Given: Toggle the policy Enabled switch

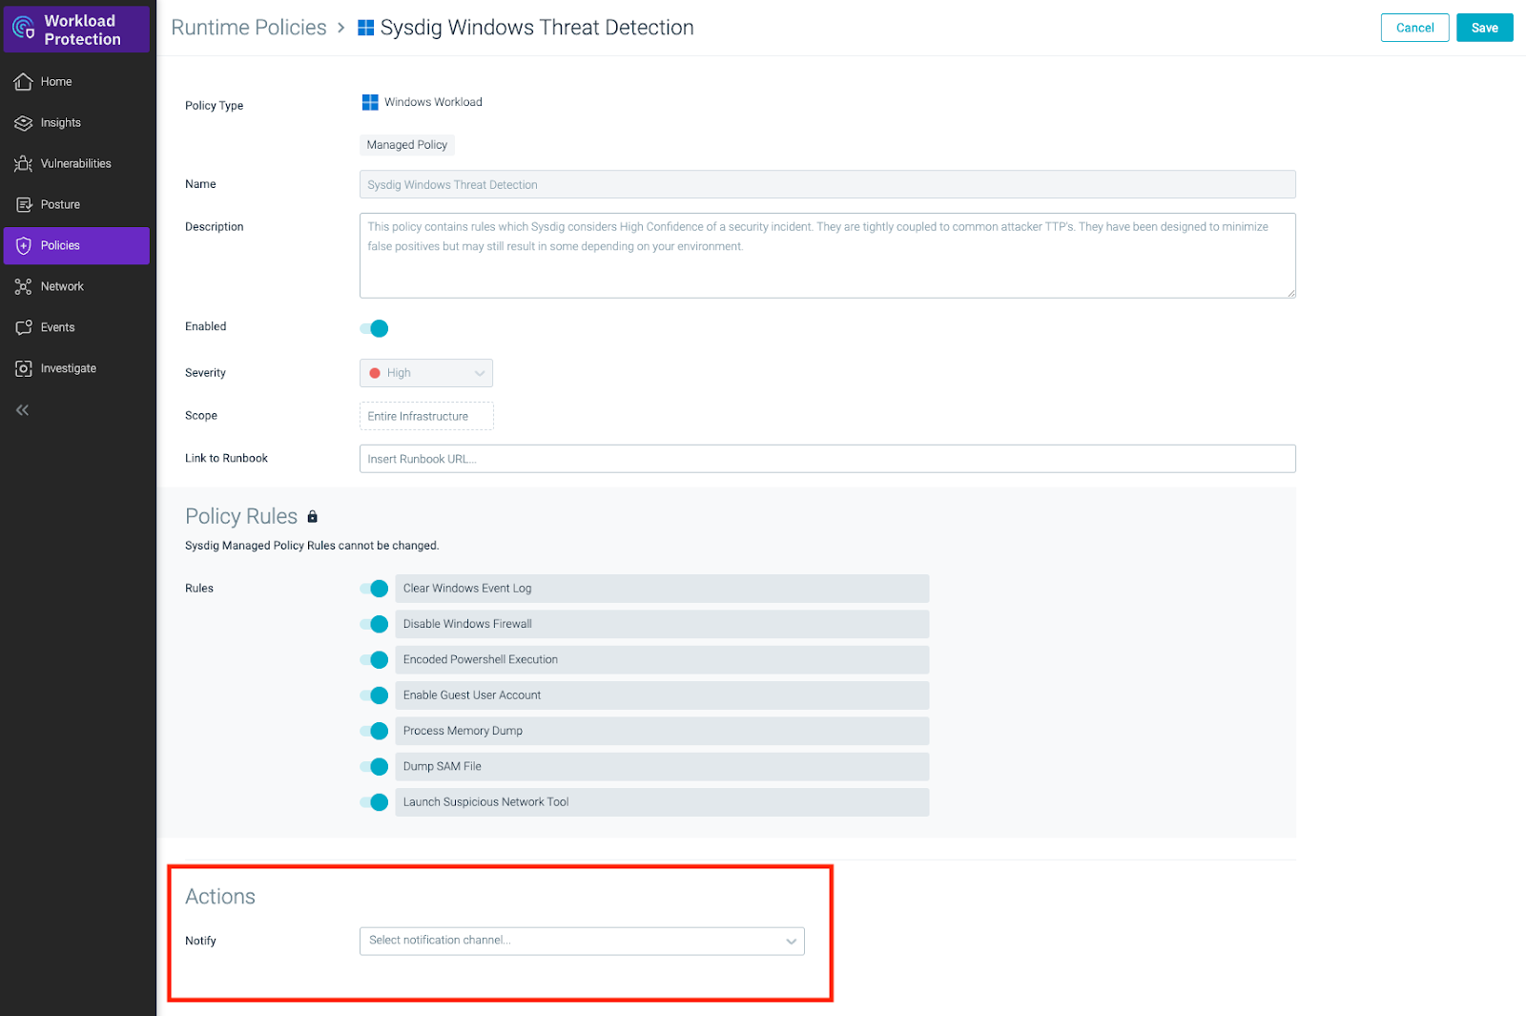Looking at the screenshot, I should click(374, 328).
